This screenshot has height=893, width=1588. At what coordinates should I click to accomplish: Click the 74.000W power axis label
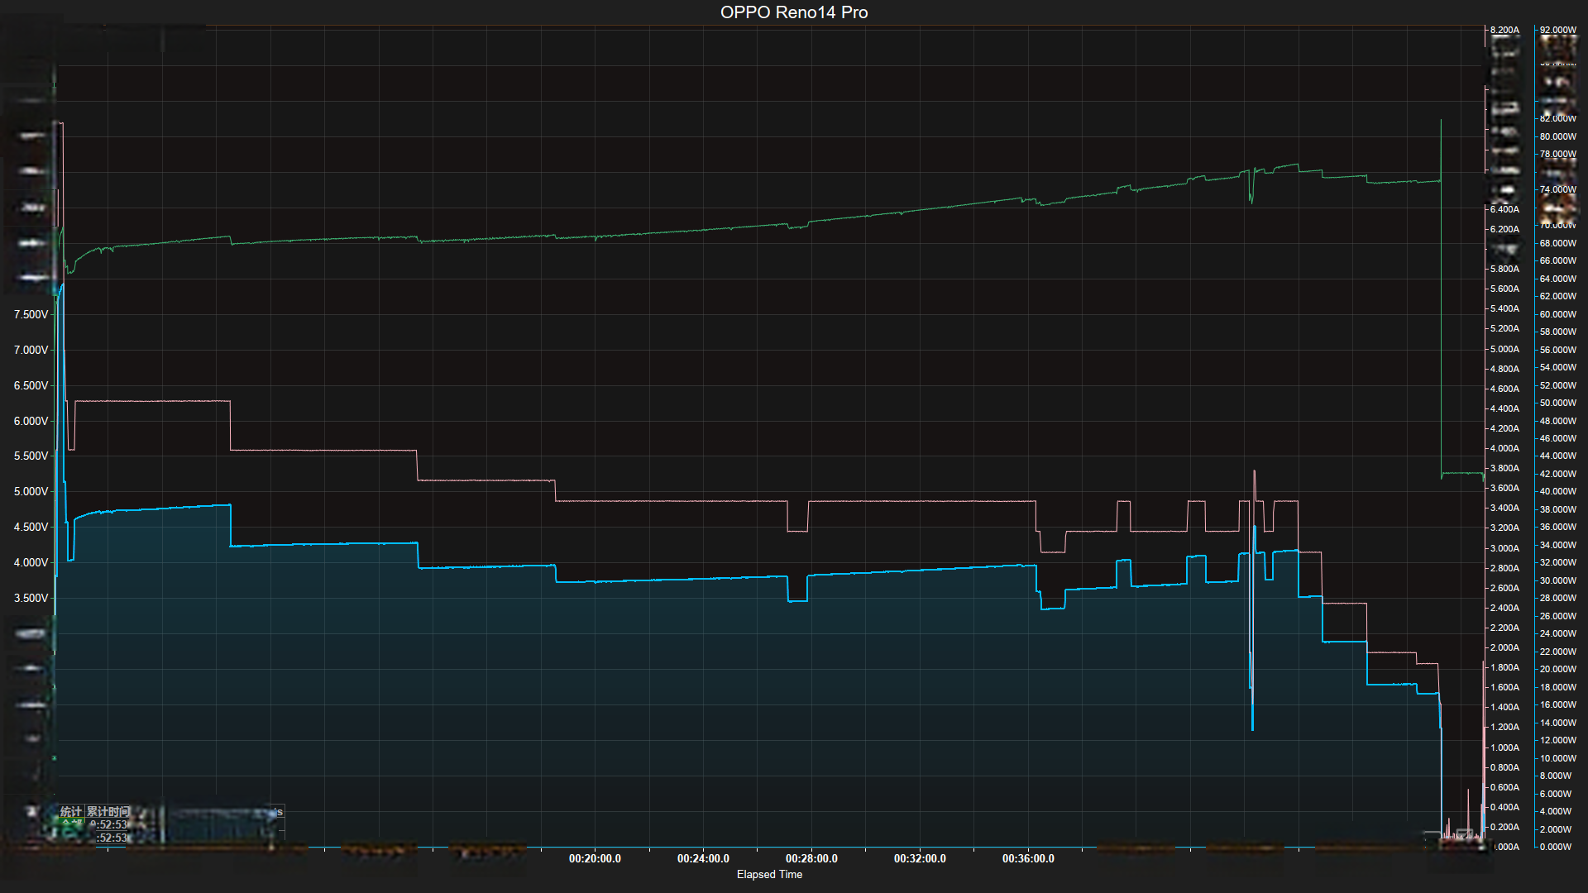coord(1558,189)
